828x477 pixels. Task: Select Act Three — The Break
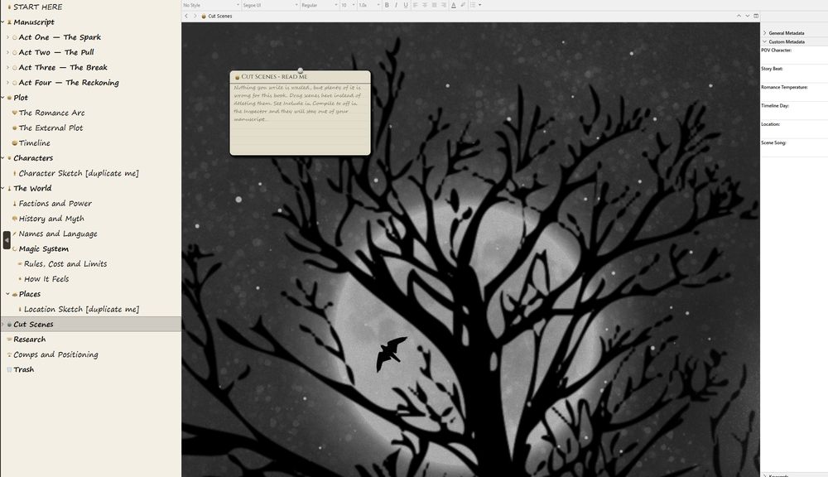63,68
